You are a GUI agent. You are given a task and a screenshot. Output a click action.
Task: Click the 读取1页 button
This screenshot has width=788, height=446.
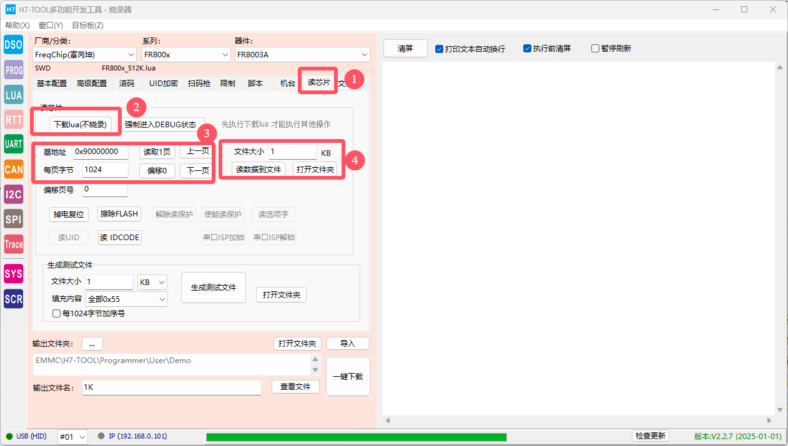pos(157,152)
